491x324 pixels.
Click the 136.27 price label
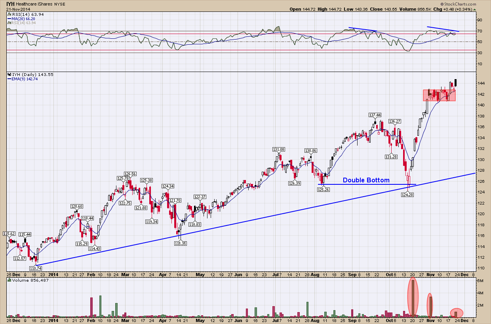tap(395, 121)
